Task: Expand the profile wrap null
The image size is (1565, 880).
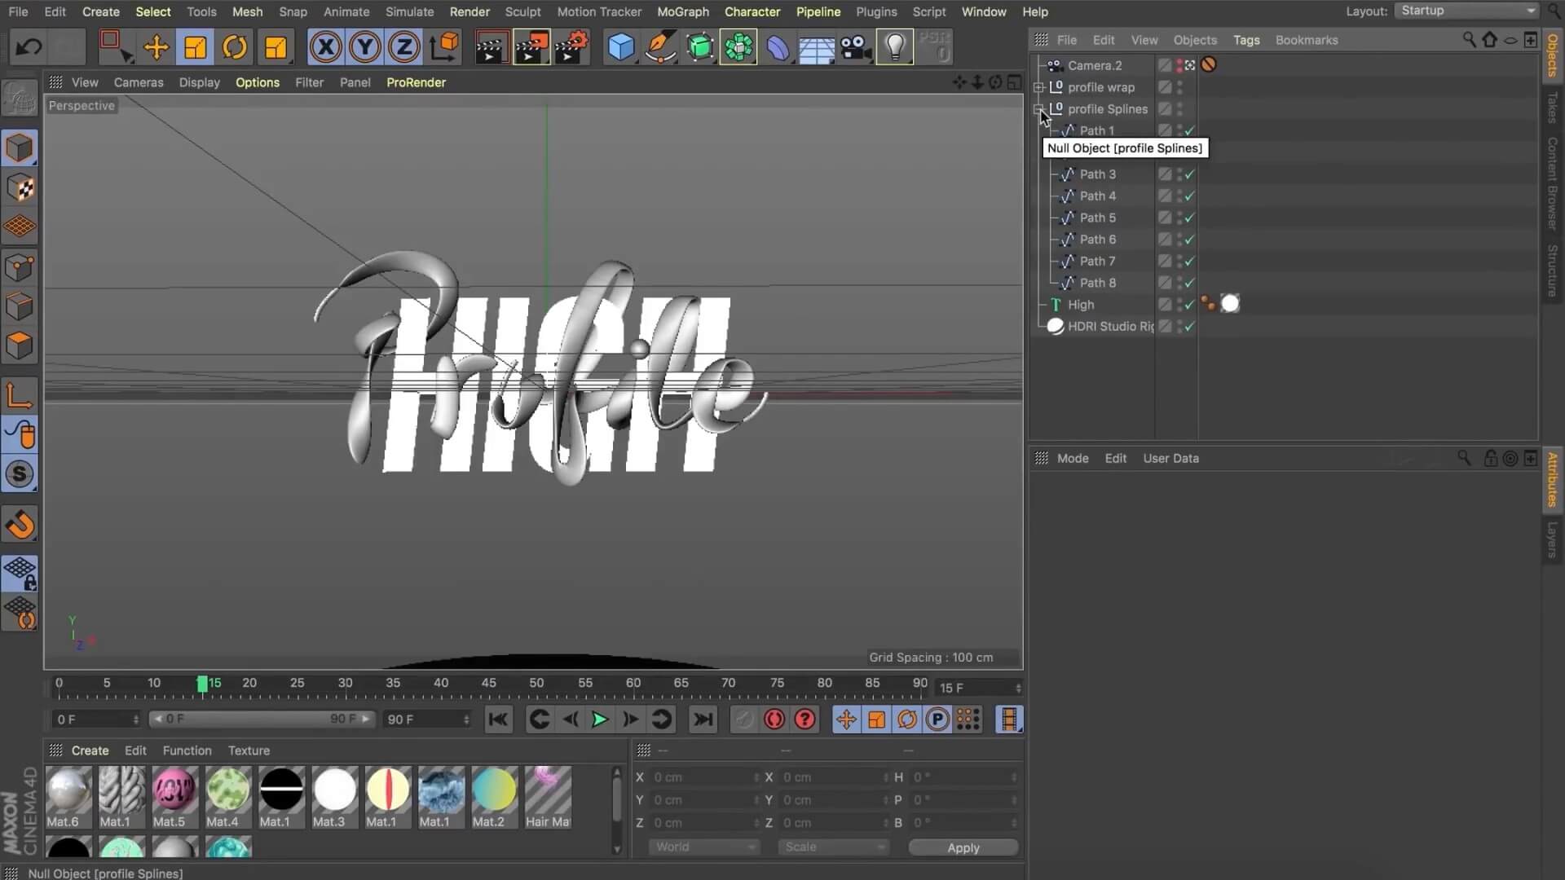Action: coord(1038,87)
